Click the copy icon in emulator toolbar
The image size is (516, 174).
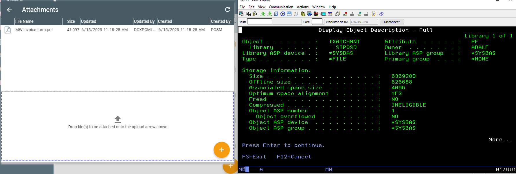(x=248, y=14)
